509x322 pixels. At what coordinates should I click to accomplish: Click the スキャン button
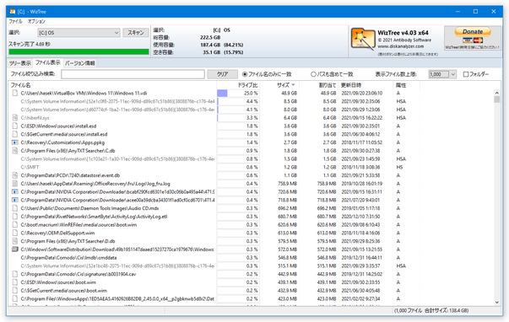136,33
